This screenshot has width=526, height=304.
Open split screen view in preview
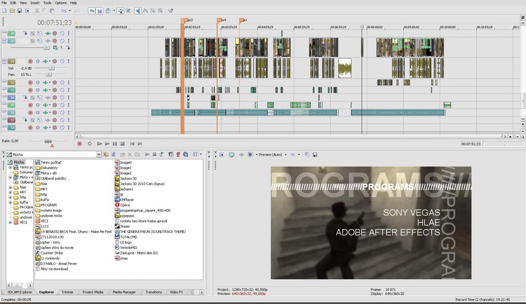(251, 155)
